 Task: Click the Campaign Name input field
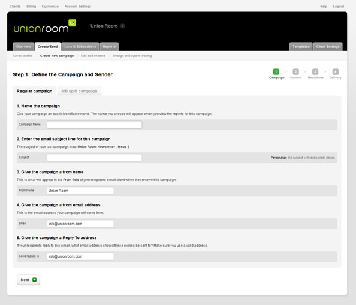click(x=95, y=125)
